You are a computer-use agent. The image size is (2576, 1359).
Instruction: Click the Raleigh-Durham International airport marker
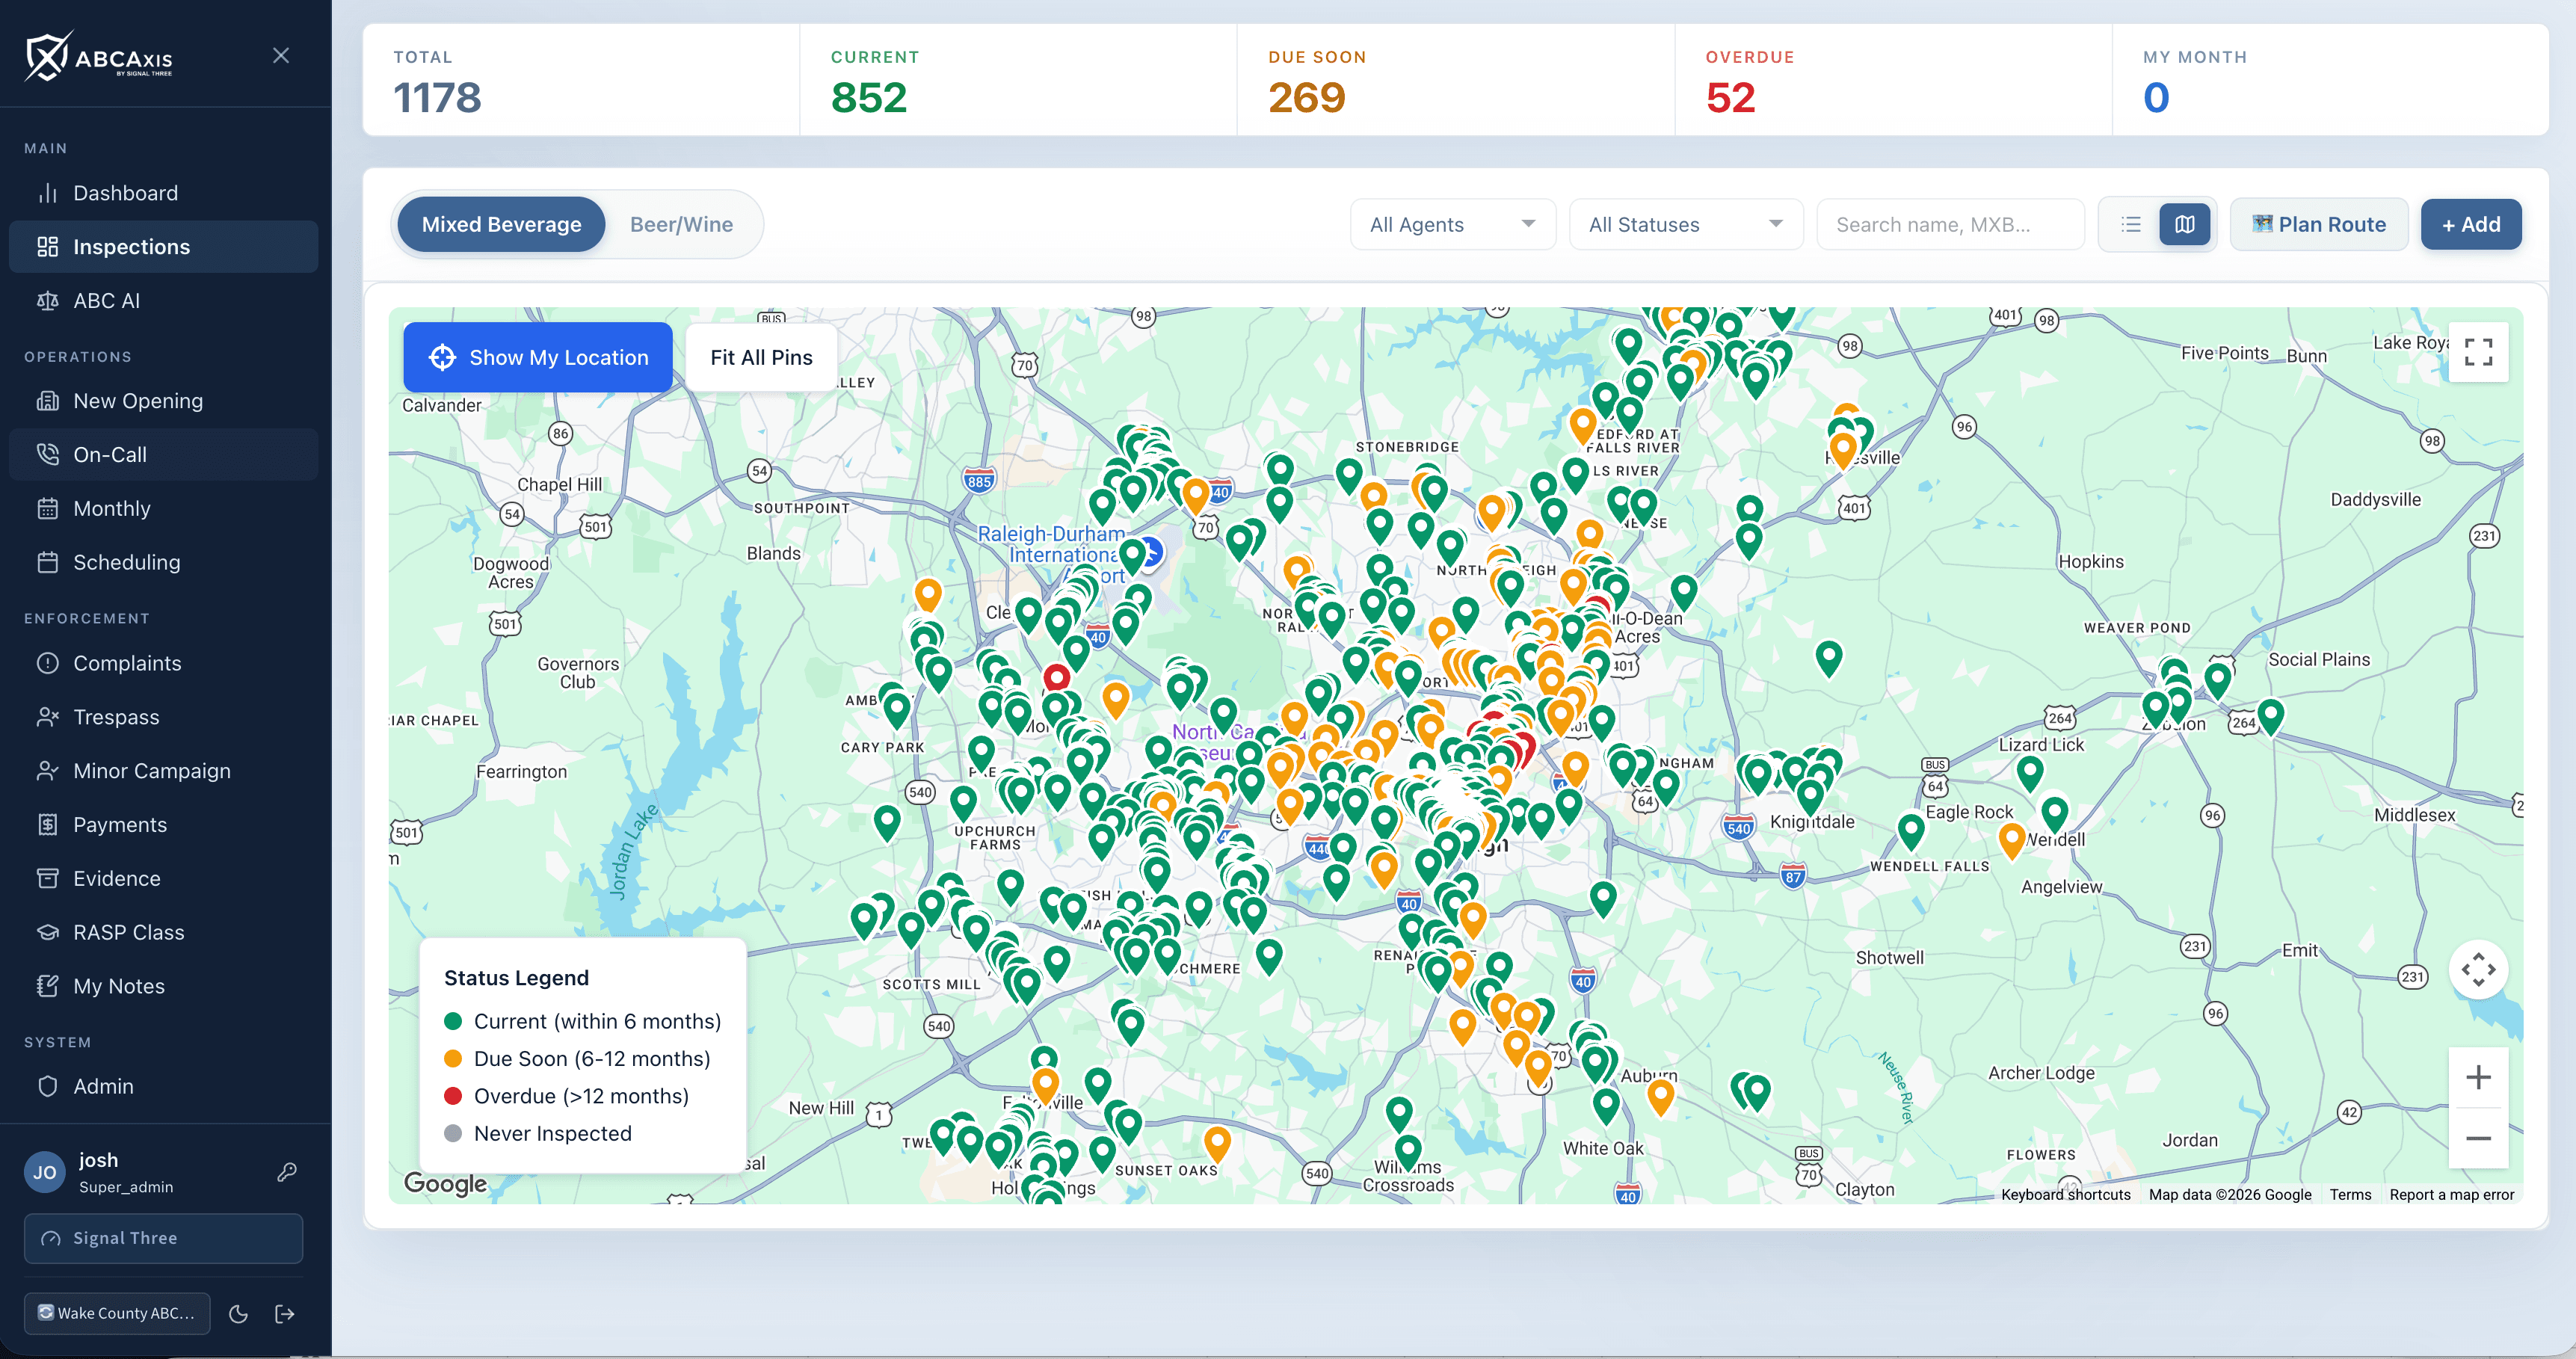click(1152, 553)
